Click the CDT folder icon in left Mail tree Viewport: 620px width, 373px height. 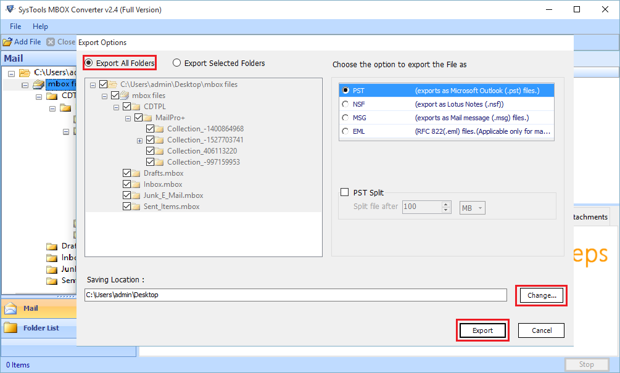(52, 96)
